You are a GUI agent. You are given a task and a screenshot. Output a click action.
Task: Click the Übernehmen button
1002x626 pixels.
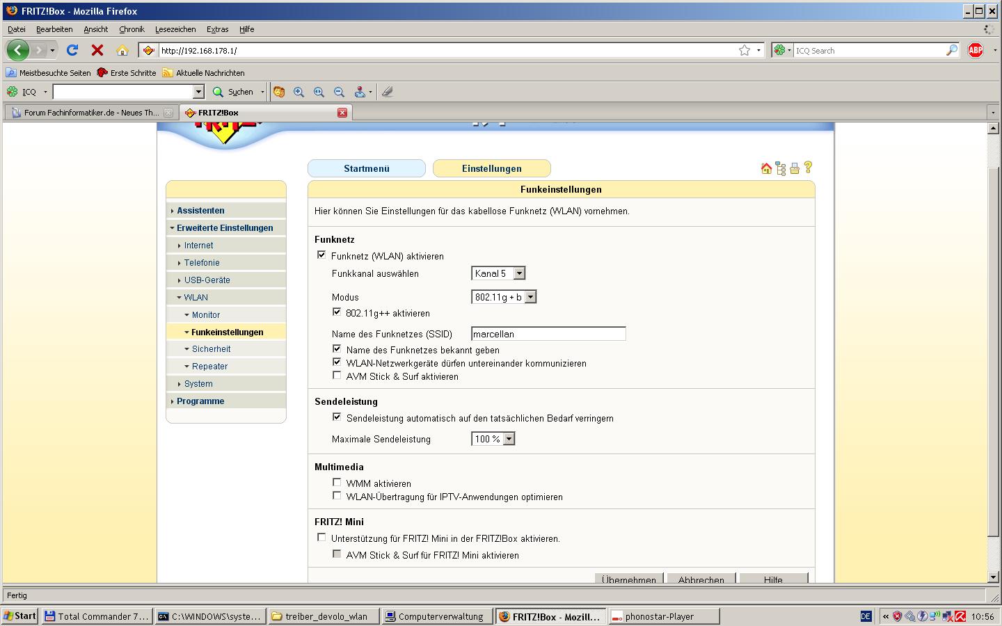pos(629,579)
